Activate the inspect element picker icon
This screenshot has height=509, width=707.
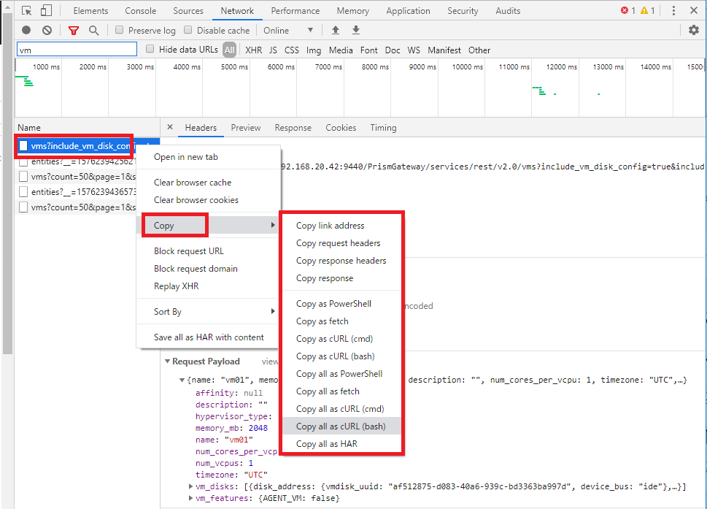click(x=26, y=11)
